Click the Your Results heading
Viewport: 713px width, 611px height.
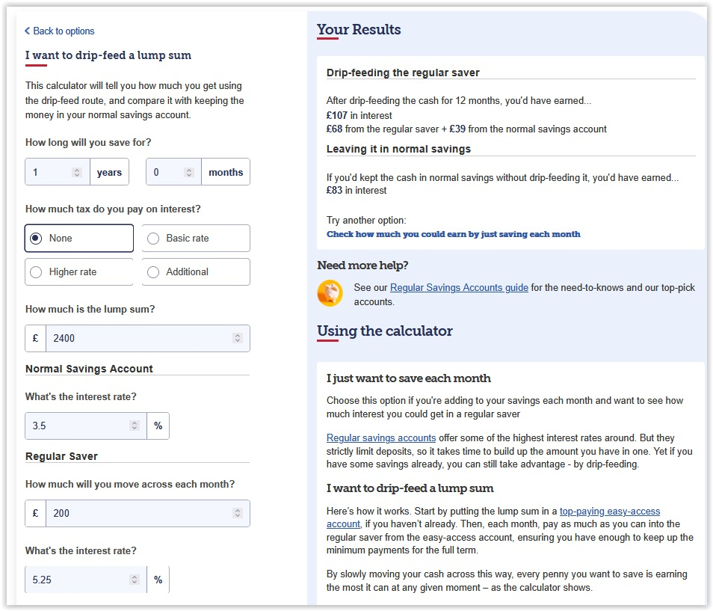(x=359, y=30)
